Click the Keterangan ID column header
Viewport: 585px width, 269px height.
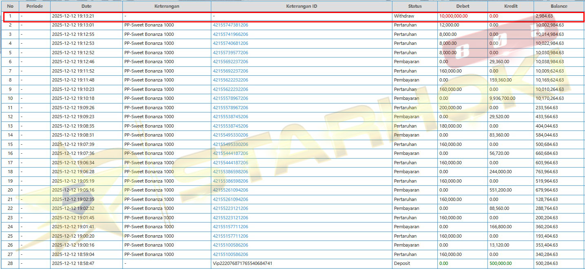pos(301,6)
